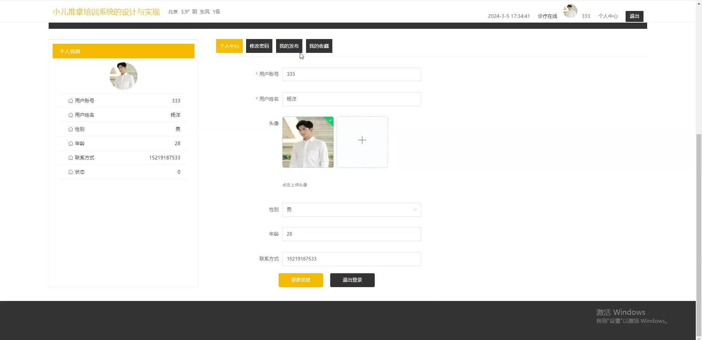The image size is (702, 340).
Task: Click sidebar phone value 15219187533
Action: click(165, 158)
